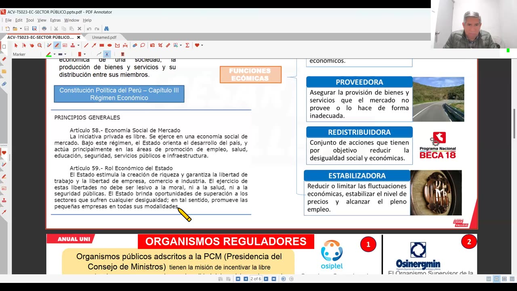Click the Favorites heart icon in toolbar
This screenshot has width=517, height=291.
(197, 45)
